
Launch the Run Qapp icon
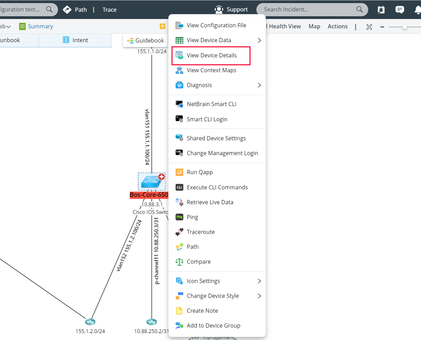click(180, 172)
